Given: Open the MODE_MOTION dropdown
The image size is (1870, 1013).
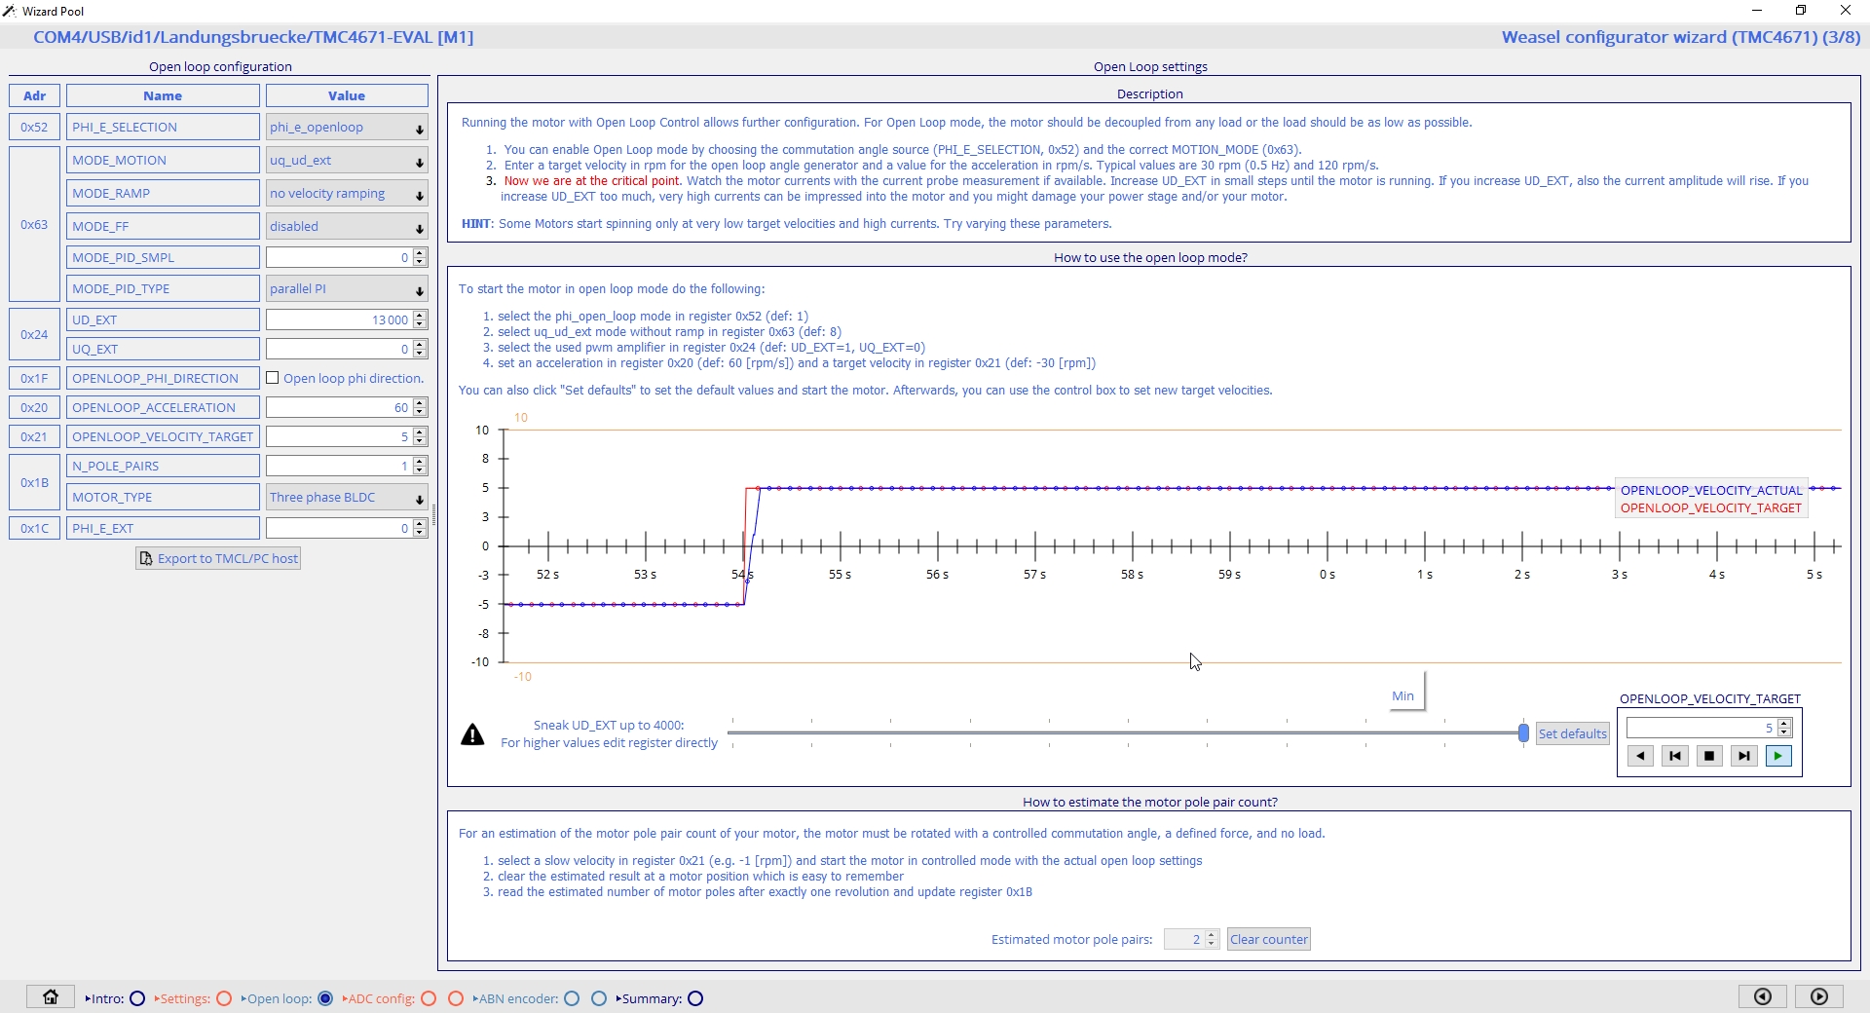Looking at the screenshot, I should point(347,161).
